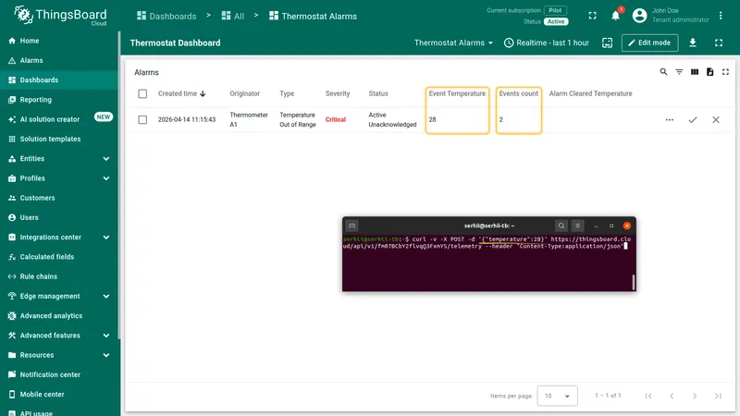Click the Critical severity cell
This screenshot has height=416, width=740.
coord(336,120)
